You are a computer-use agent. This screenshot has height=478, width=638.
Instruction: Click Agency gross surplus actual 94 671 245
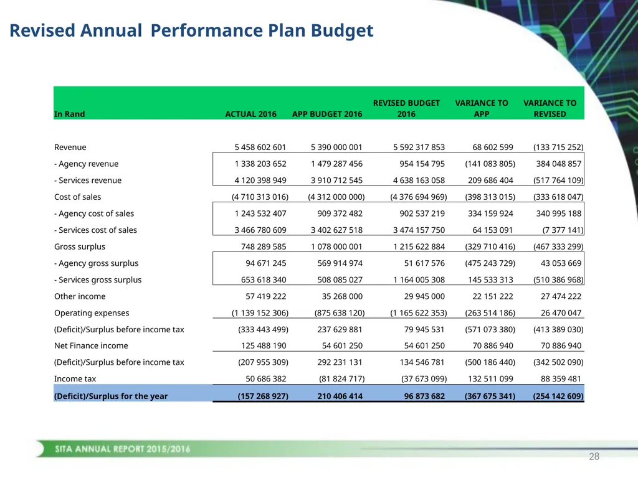click(265, 263)
